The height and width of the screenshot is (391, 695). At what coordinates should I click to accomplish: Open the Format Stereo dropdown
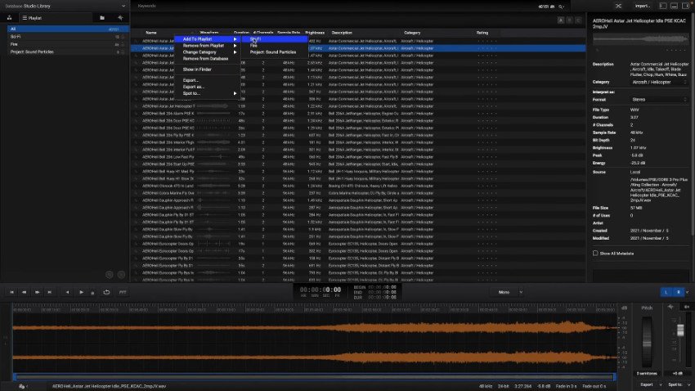[x=659, y=99]
